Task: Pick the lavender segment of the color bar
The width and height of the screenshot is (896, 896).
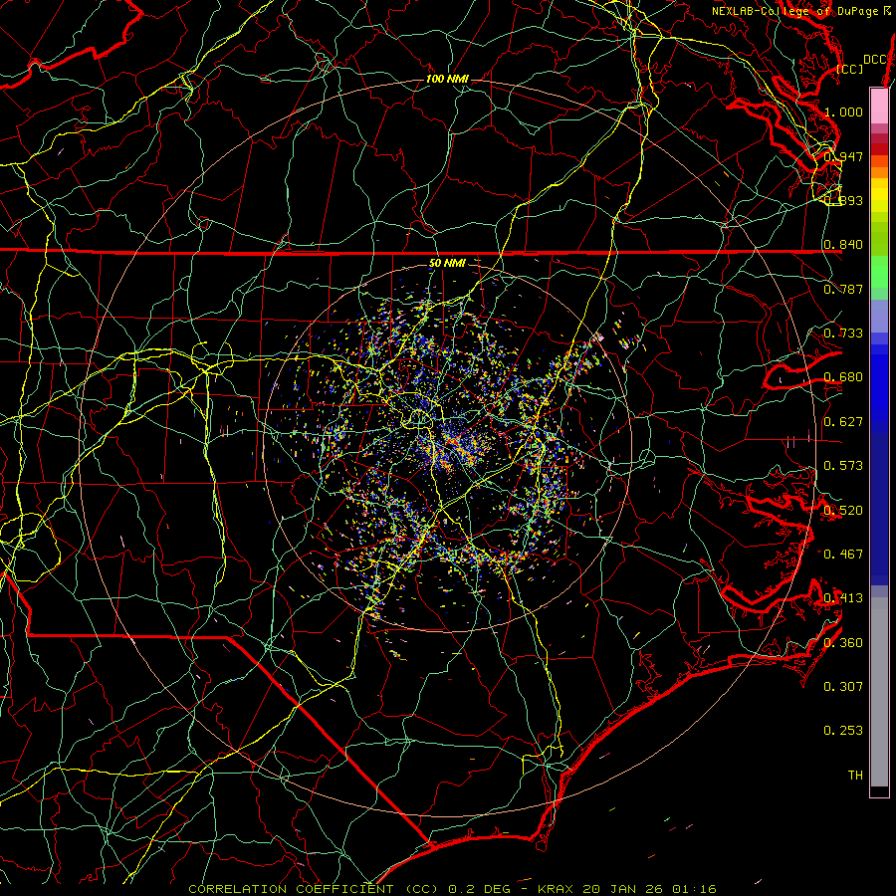Action: click(879, 316)
